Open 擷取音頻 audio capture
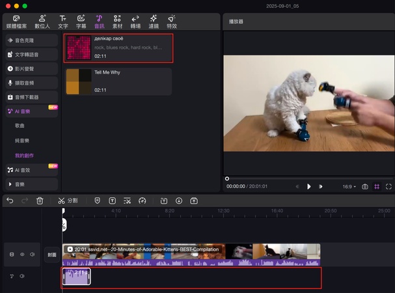 (x=32, y=83)
